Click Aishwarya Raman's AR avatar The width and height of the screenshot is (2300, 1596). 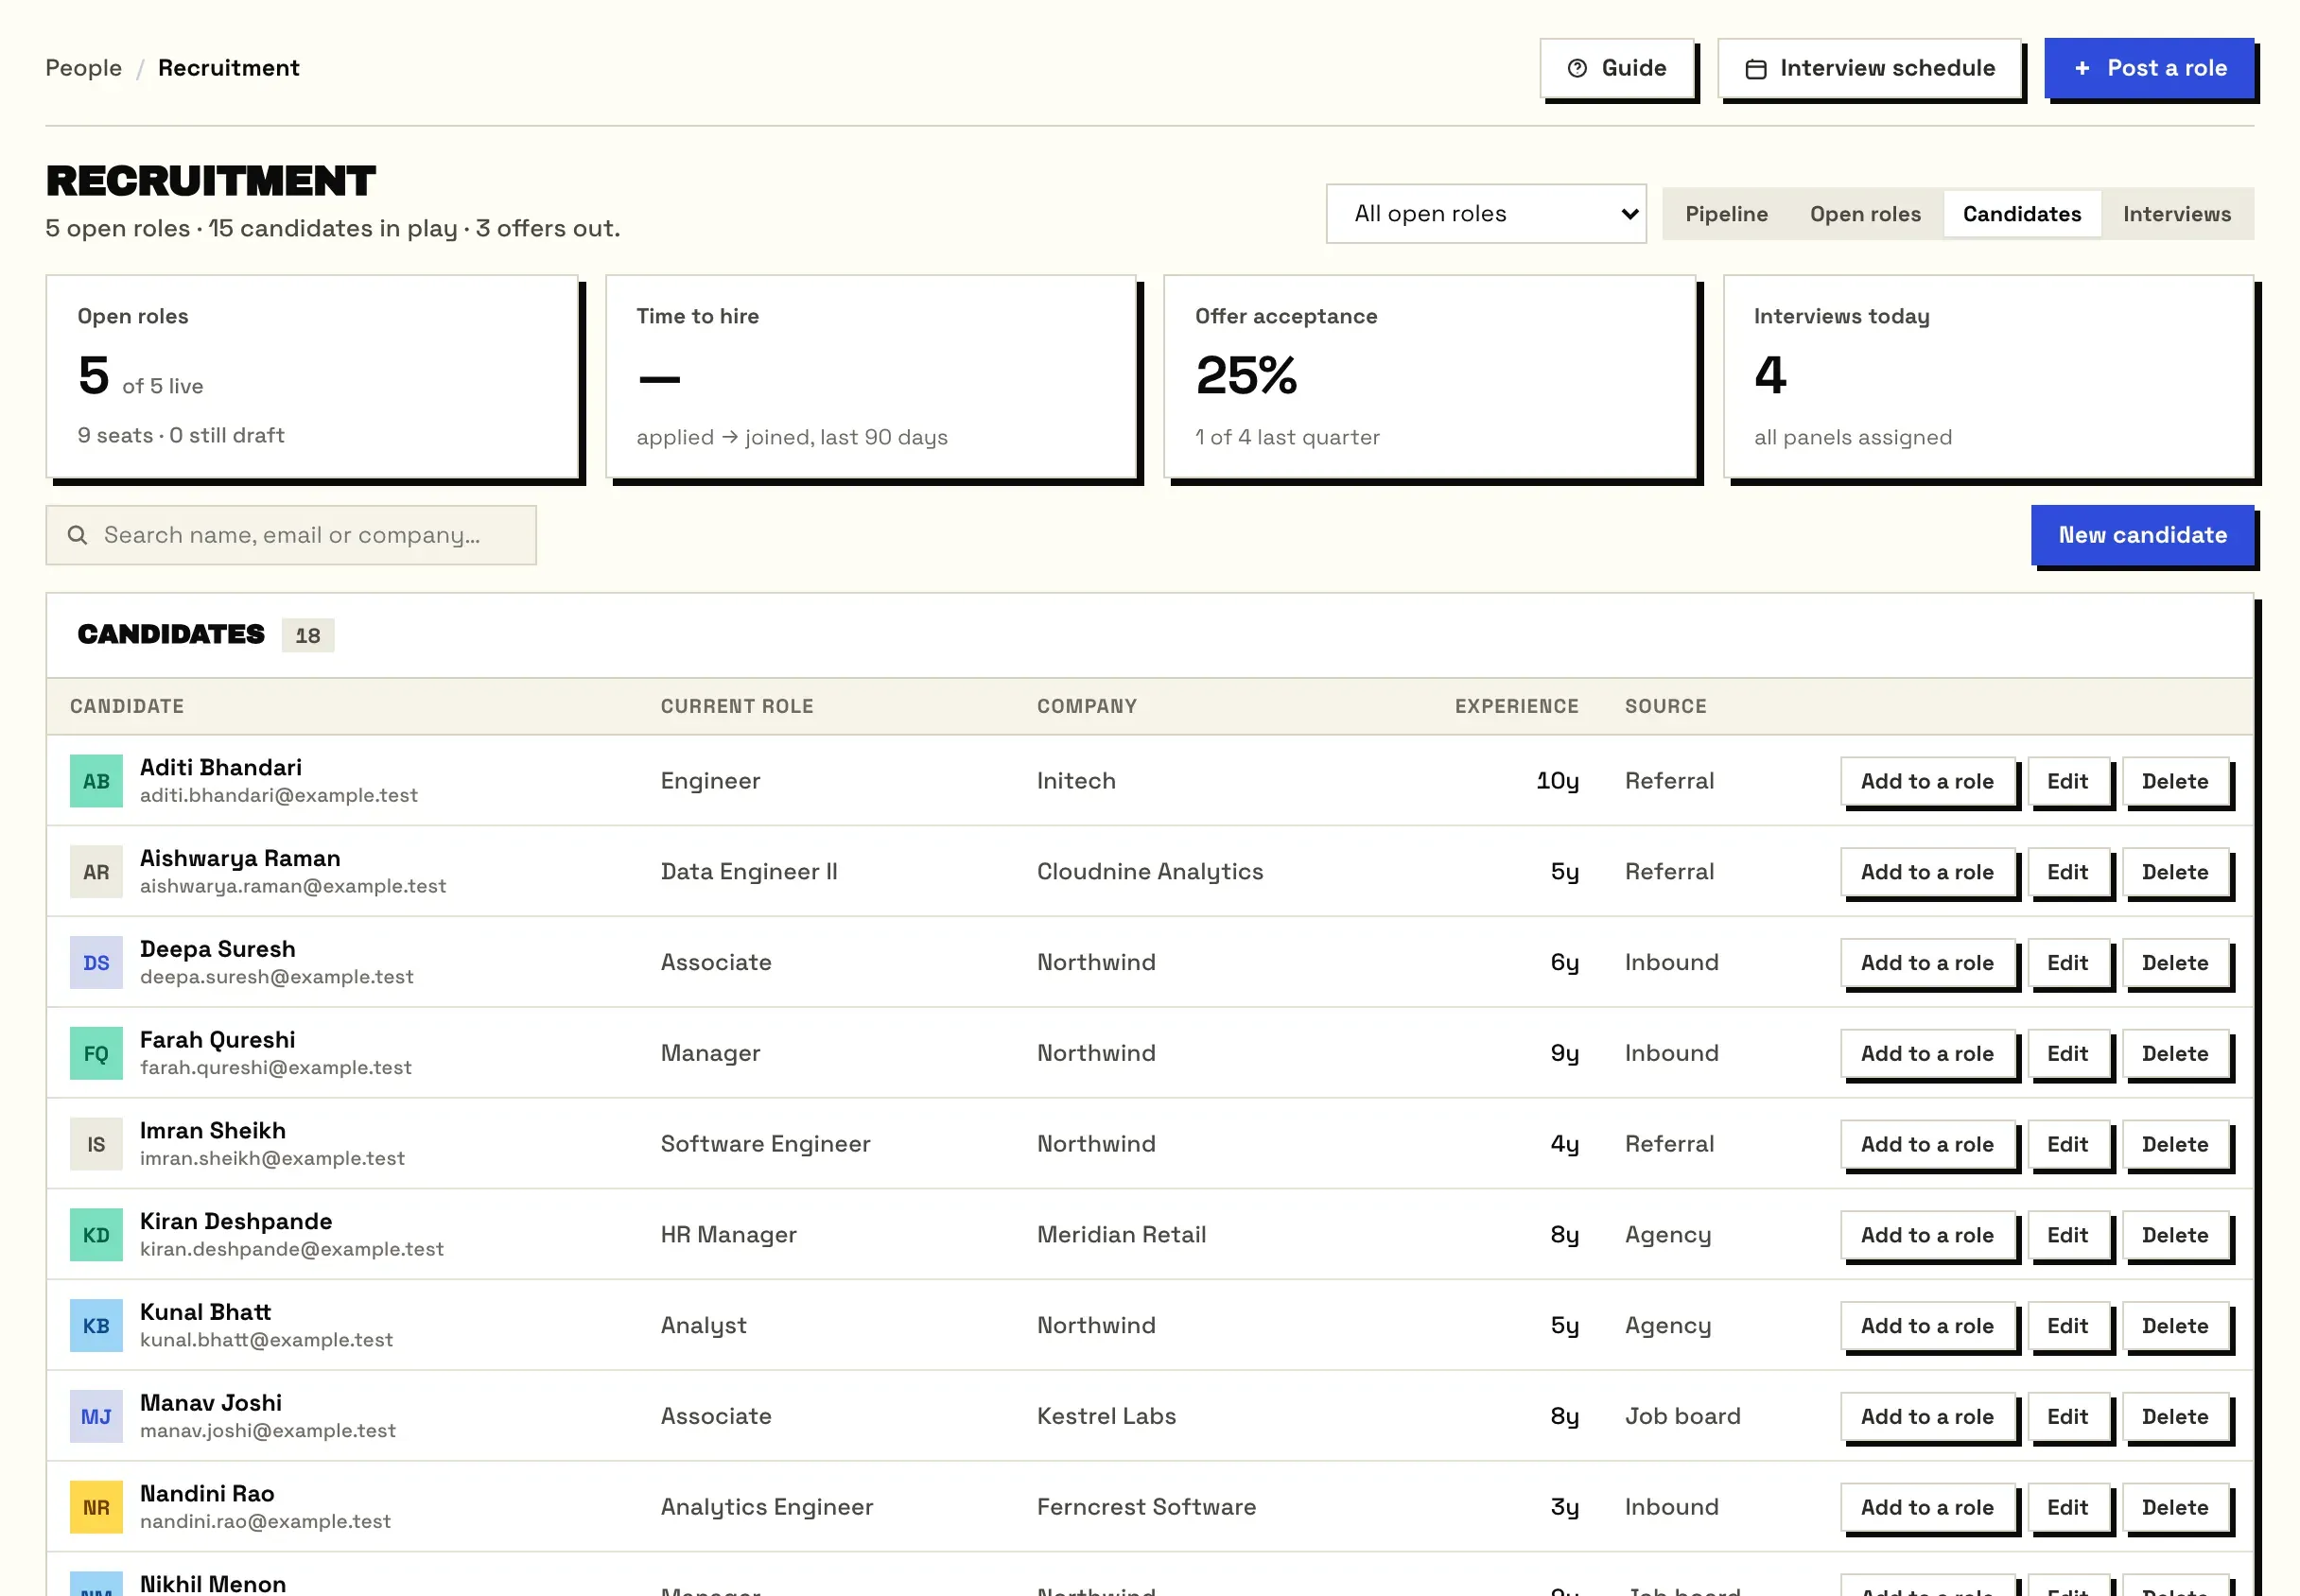(96, 872)
